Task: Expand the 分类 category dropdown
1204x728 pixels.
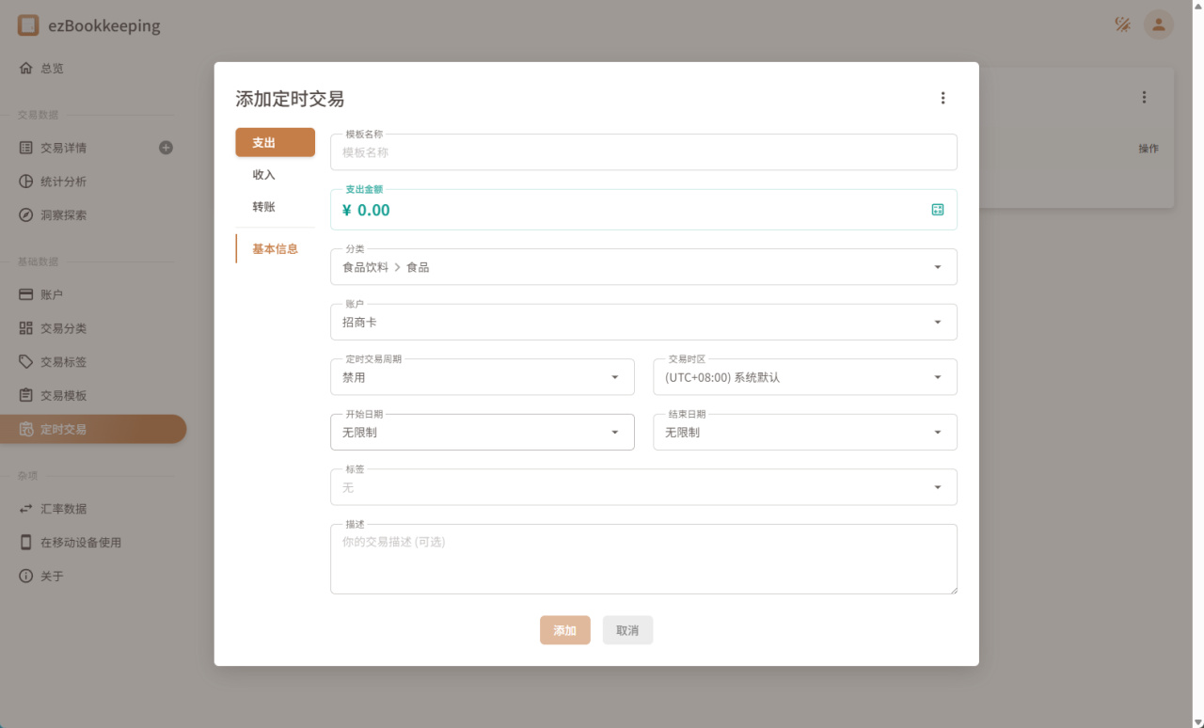Action: [x=643, y=267]
